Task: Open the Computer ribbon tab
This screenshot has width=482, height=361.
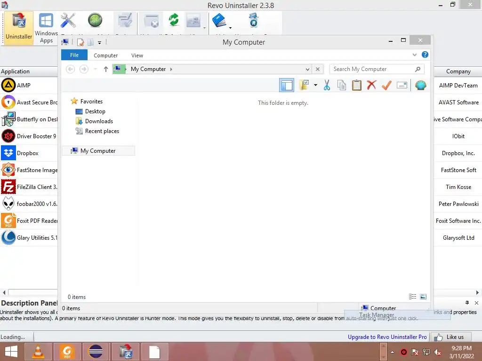Action: [x=106, y=55]
